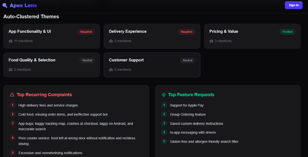Select 'Gluten-free and allergen-friendly search filter' request
The height and width of the screenshot is (157, 308).
(x=204, y=141)
